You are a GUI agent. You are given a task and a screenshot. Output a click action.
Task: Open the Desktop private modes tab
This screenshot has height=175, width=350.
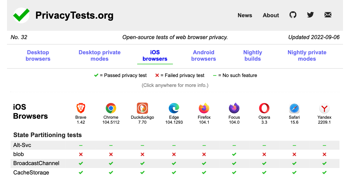coord(99,55)
